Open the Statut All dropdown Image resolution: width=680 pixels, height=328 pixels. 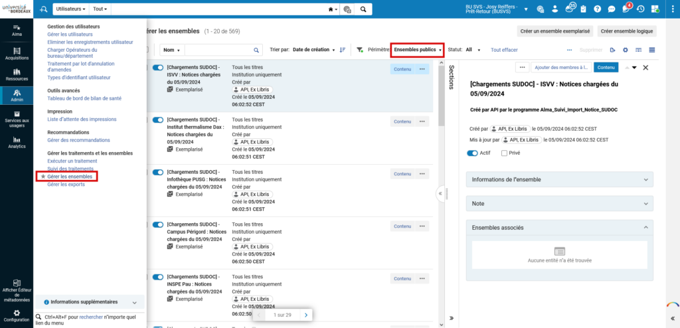tap(473, 50)
